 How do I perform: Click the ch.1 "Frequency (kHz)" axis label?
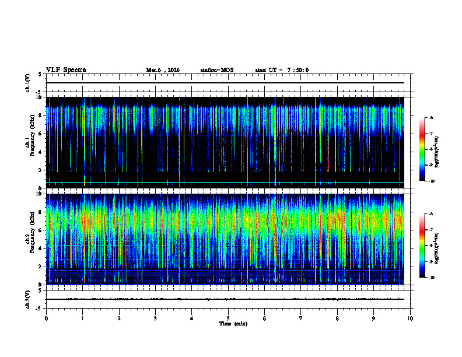[x=32, y=135]
